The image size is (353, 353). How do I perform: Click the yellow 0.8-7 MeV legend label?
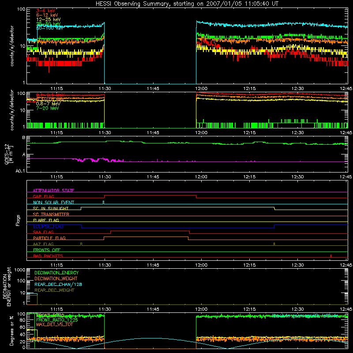click(48, 104)
